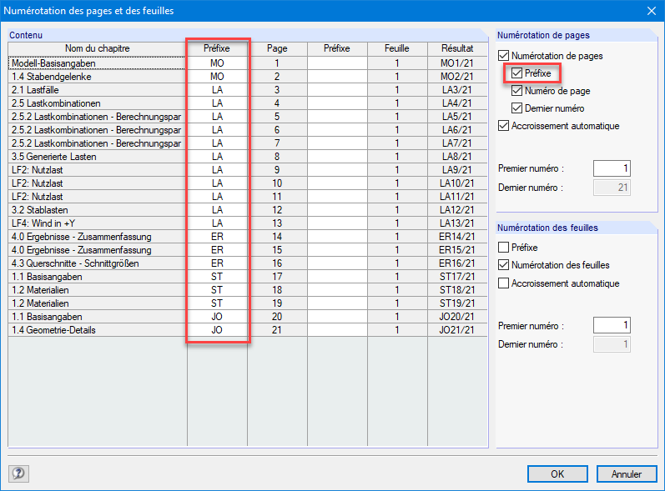This screenshot has height=491, width=665.
Task: Toggle the Numérotation de pages checkbox
Action: (x=503, y=56)
